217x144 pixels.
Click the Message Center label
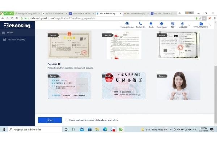click(x=127, y=27)
